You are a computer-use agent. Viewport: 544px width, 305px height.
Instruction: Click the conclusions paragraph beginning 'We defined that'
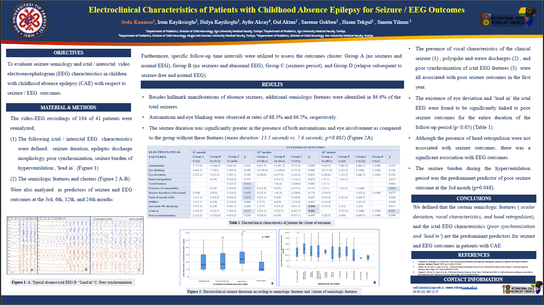point(473,226)
